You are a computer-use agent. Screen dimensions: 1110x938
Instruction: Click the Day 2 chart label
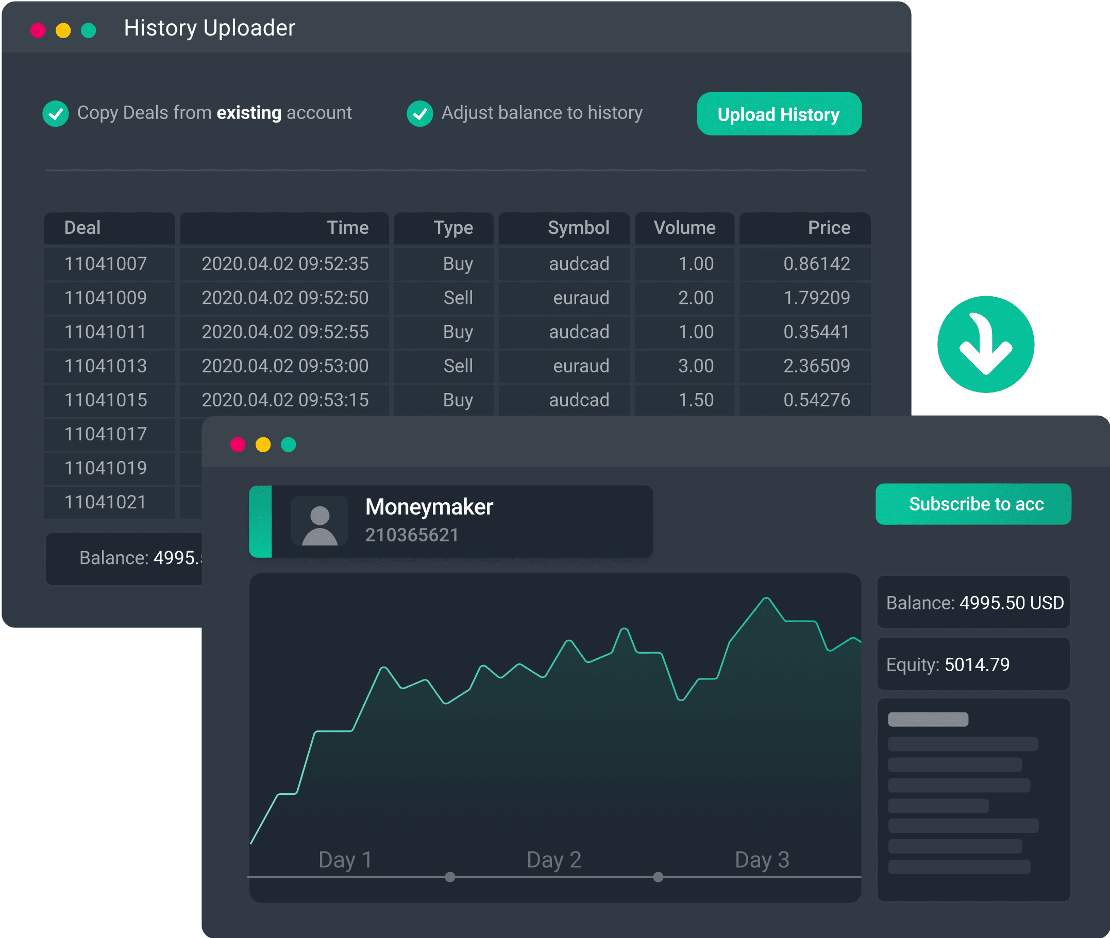(553, 860)
